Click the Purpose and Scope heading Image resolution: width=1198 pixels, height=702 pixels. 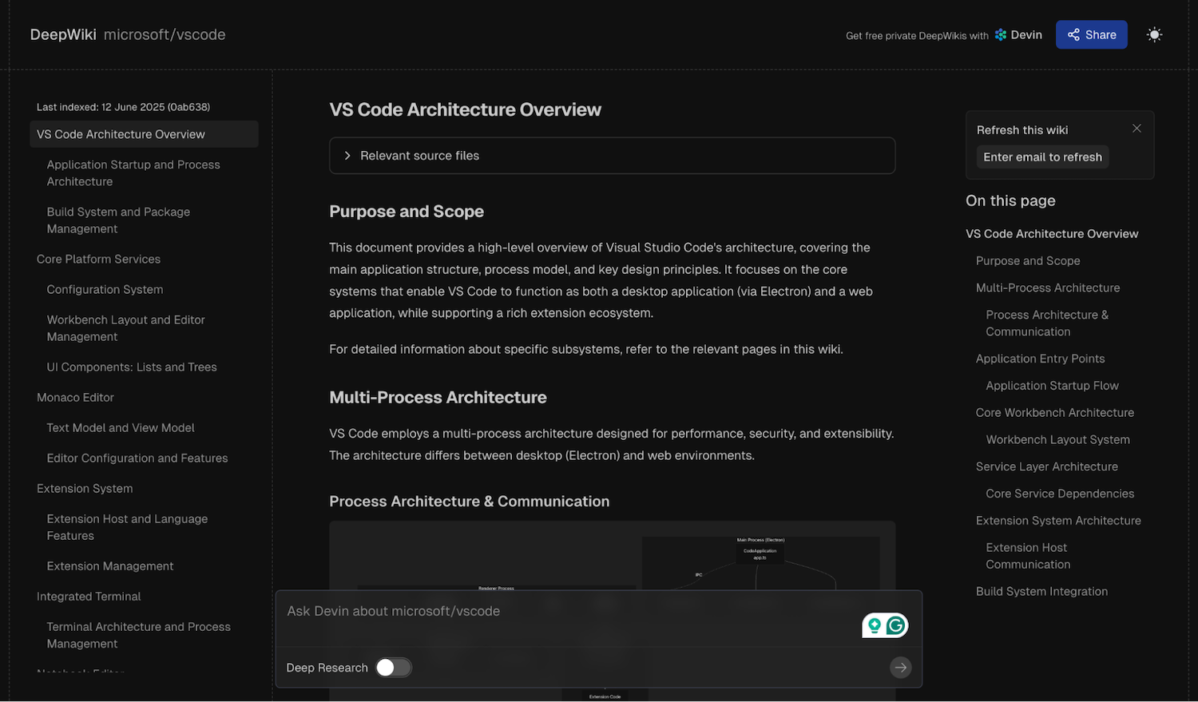[x=407, y=212]
